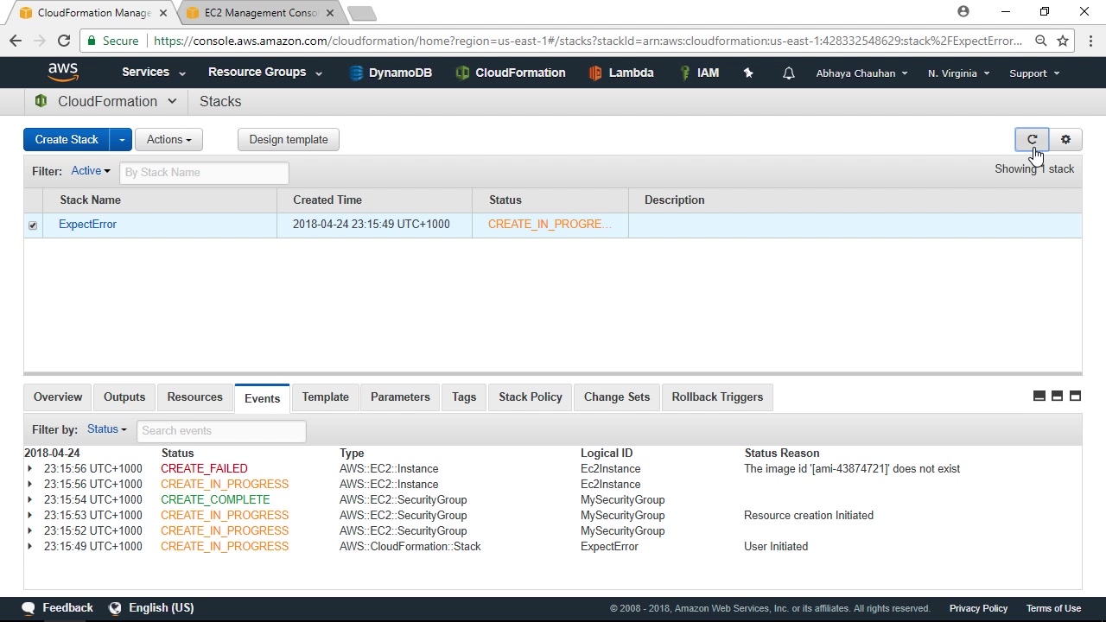1106x622 pixels.
Task: Switch to the Overview tab
Action: pos(58,397)
